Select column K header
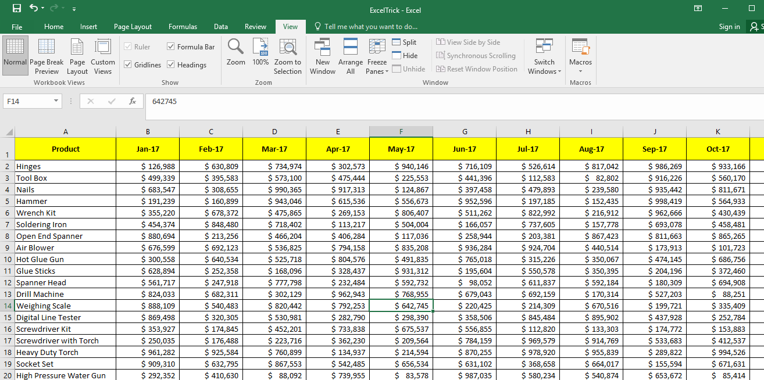 pyautogui.click(x=718, y=132)
